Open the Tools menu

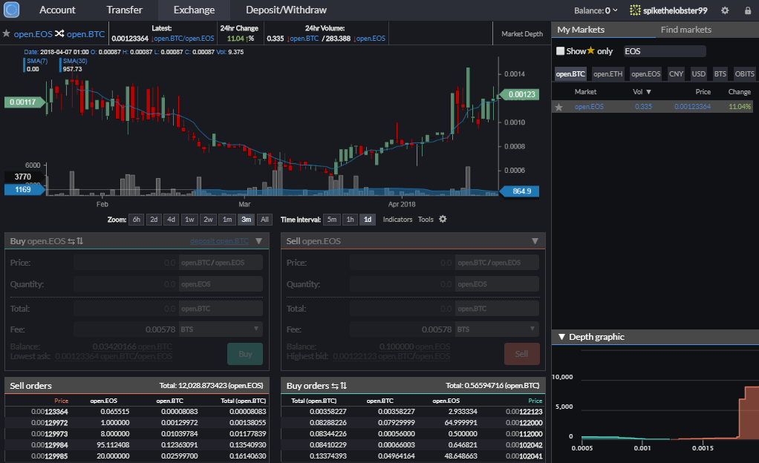[426, 220]
